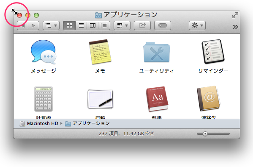Open the item arrangement dropdown
Viewport: 253px width, 167px height.
click(122, 25)
